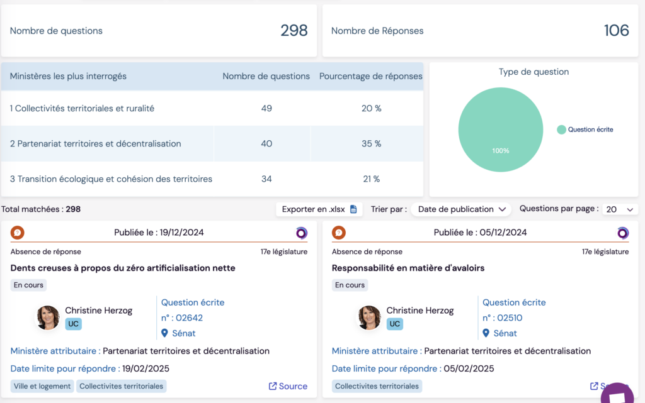This screenshot has width=645, height=403.
Task: Click orange chat icon on 19/12/2024 card
Action: 18,233
